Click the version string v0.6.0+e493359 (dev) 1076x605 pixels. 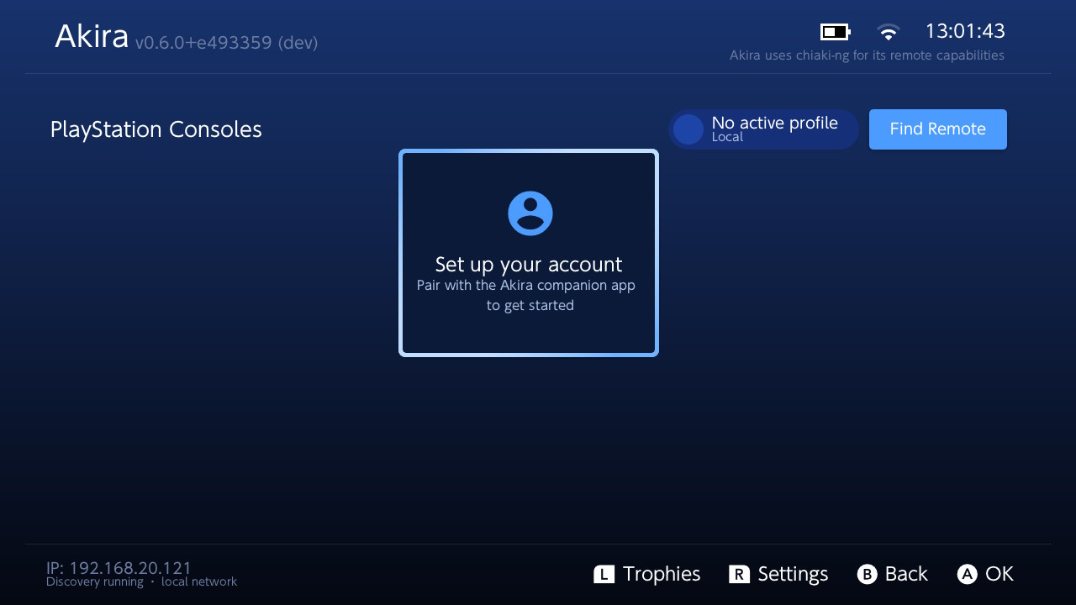click(227, 42)
